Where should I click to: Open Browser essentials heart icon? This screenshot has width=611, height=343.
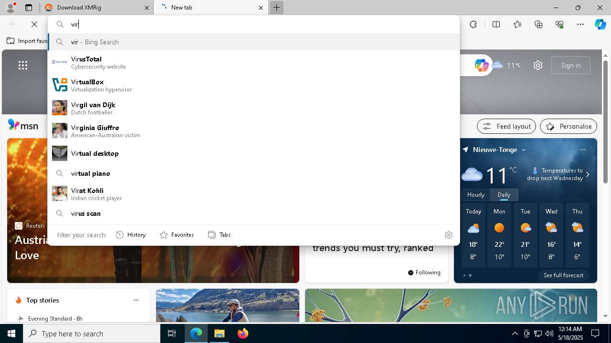[x=560, y=24]
